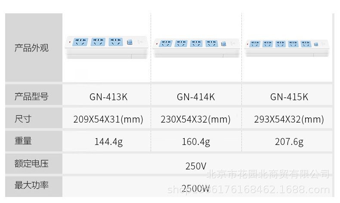Click the middle outlet on the GN-413K strip
Image resolution: width=340 pixels, height=203 pixels.
click(99, 42)
